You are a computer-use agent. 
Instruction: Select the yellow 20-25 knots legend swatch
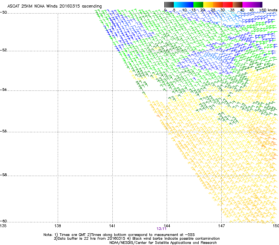(208, 5)
